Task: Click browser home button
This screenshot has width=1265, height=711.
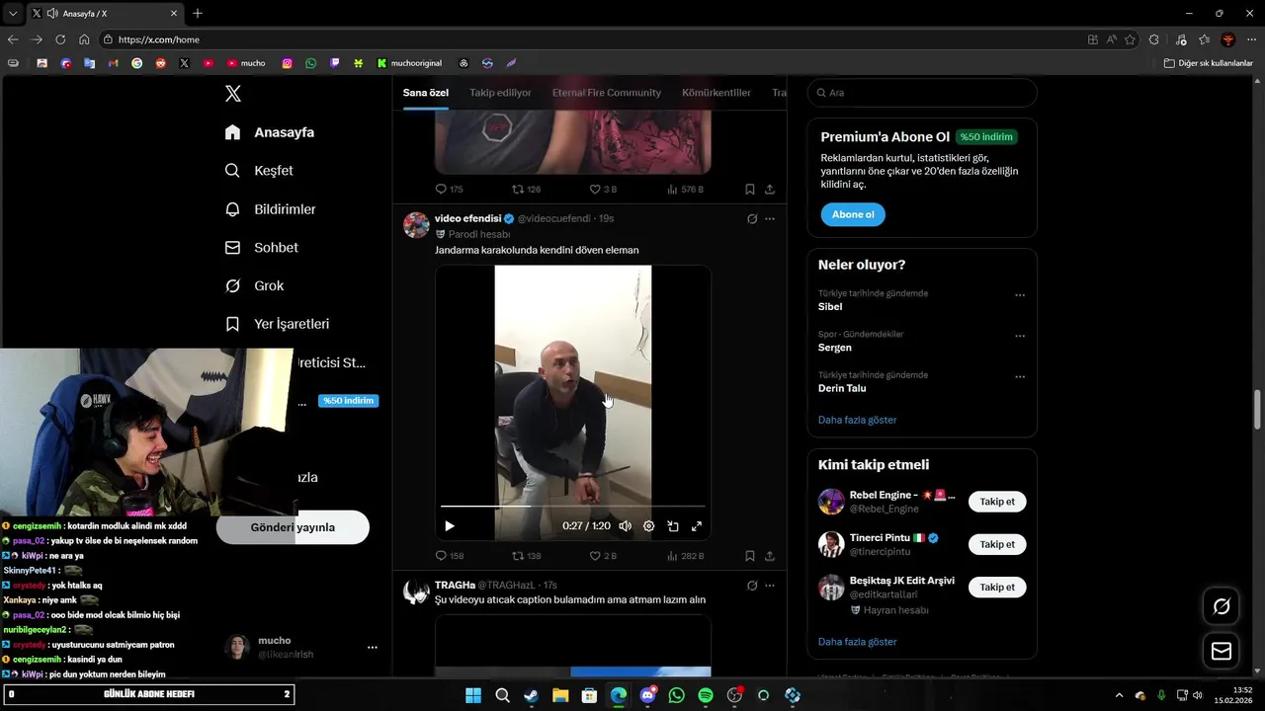Action: click(84, 39)
